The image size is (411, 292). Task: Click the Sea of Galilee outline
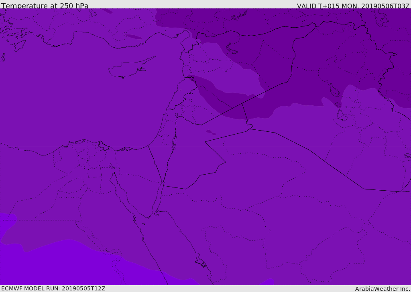[176, 115]
